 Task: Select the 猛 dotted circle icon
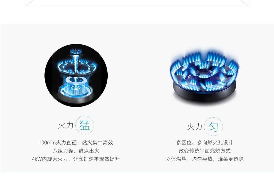click(85, 125)
